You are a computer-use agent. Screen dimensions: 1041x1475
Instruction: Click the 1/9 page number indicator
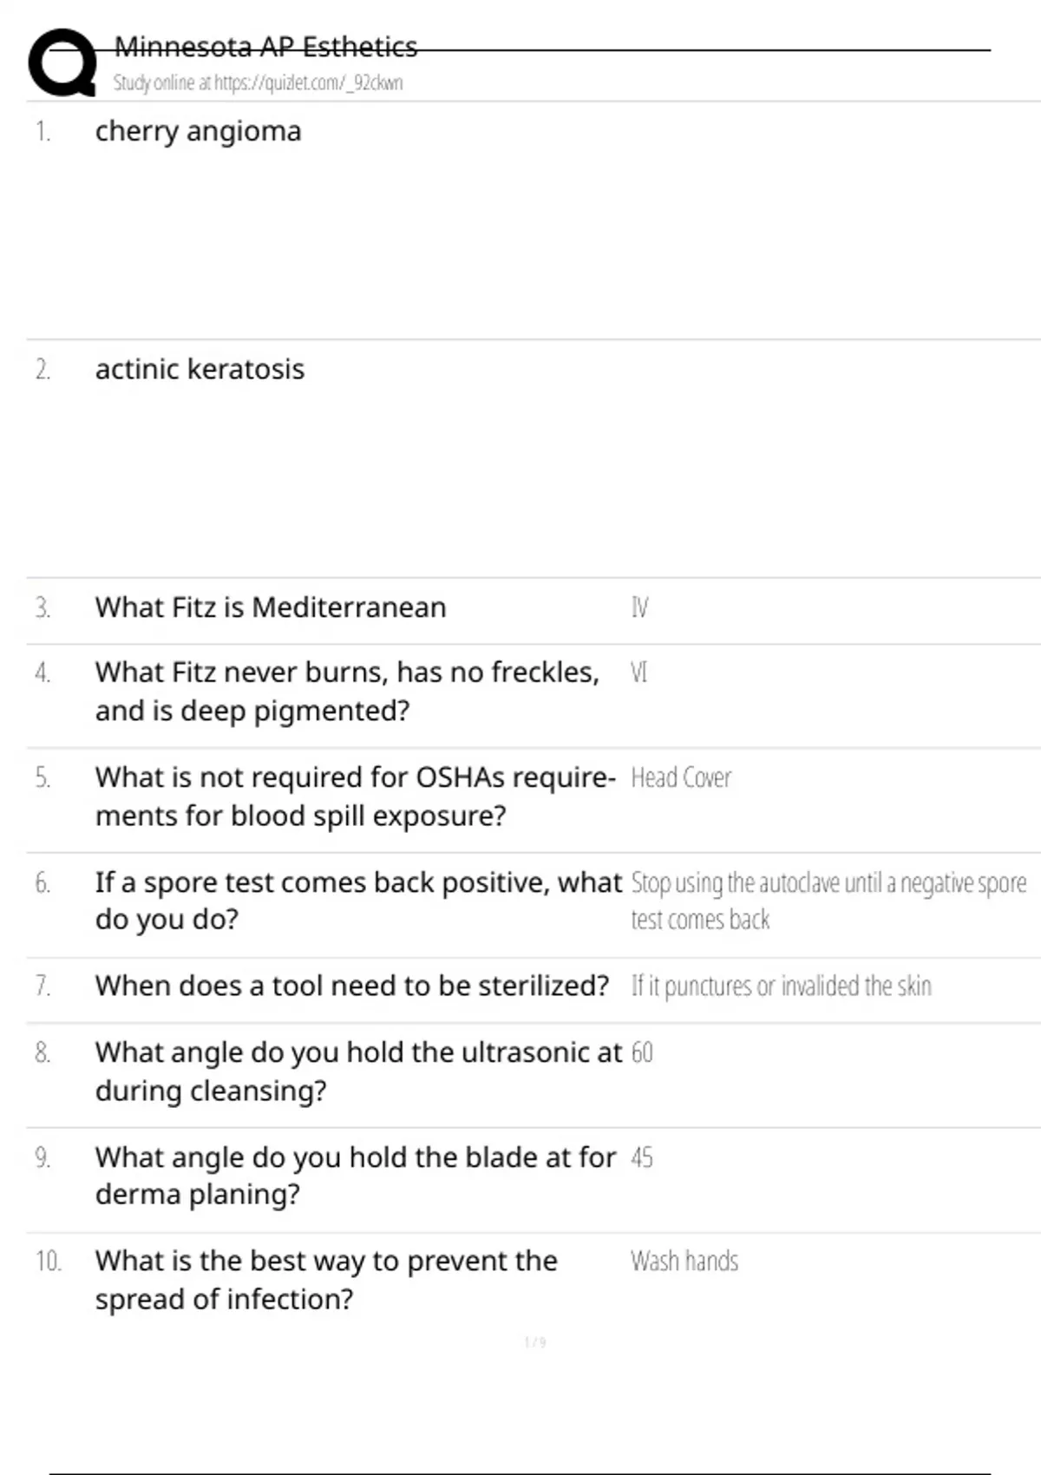[535, 1342]
